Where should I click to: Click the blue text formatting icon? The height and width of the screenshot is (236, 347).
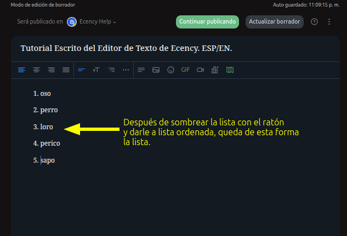[81, 70]
